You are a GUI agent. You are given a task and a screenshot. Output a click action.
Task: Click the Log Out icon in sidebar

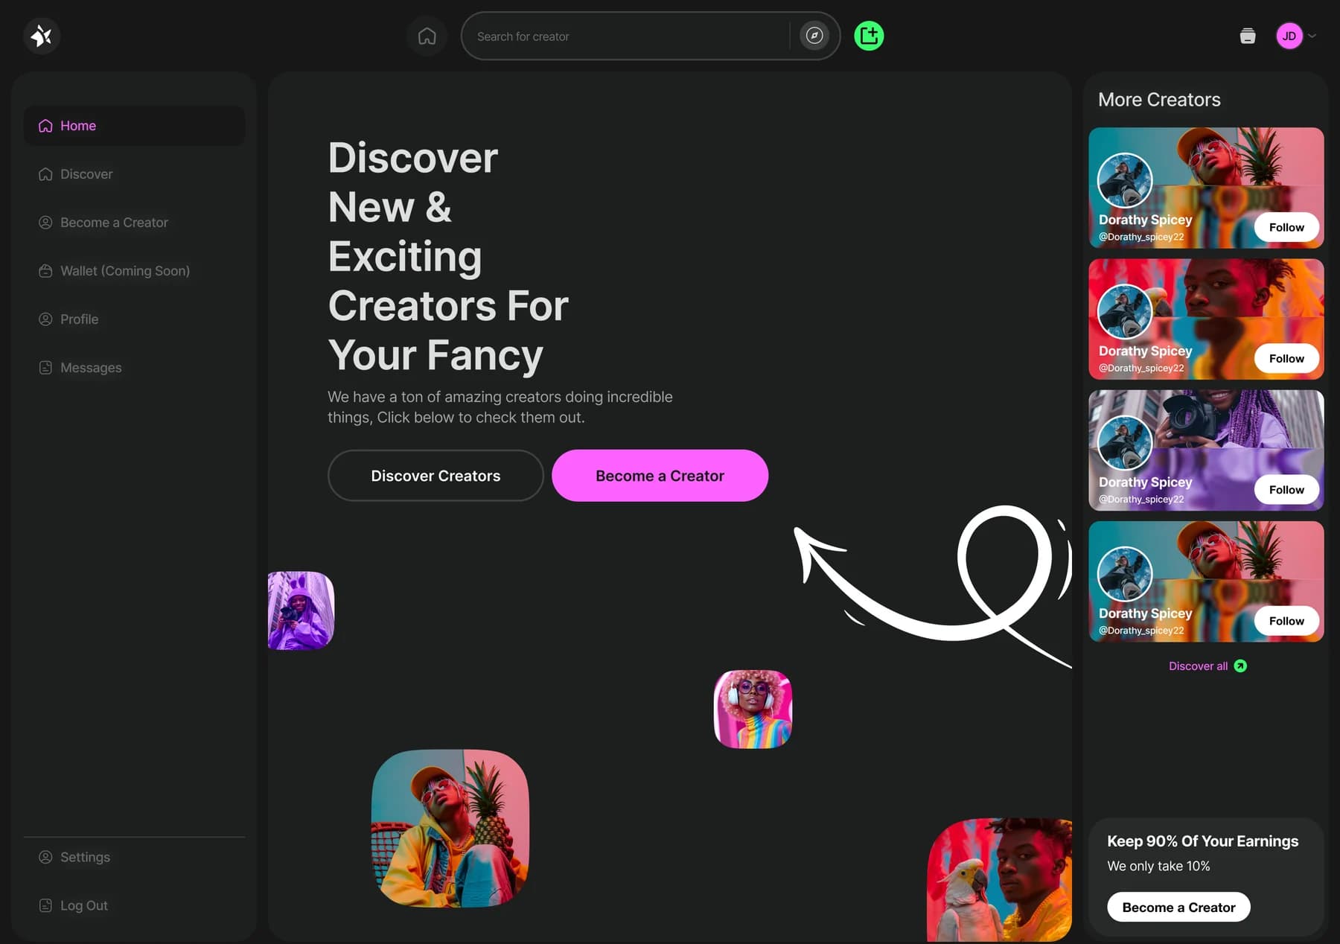coord(45,906)
